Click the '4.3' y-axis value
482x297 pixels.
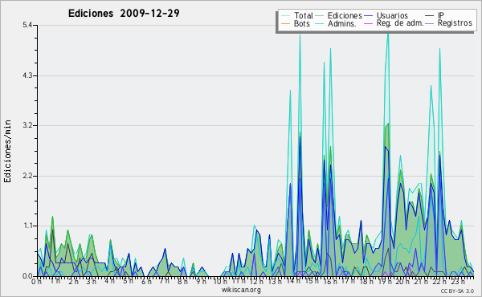pos(27,75)
